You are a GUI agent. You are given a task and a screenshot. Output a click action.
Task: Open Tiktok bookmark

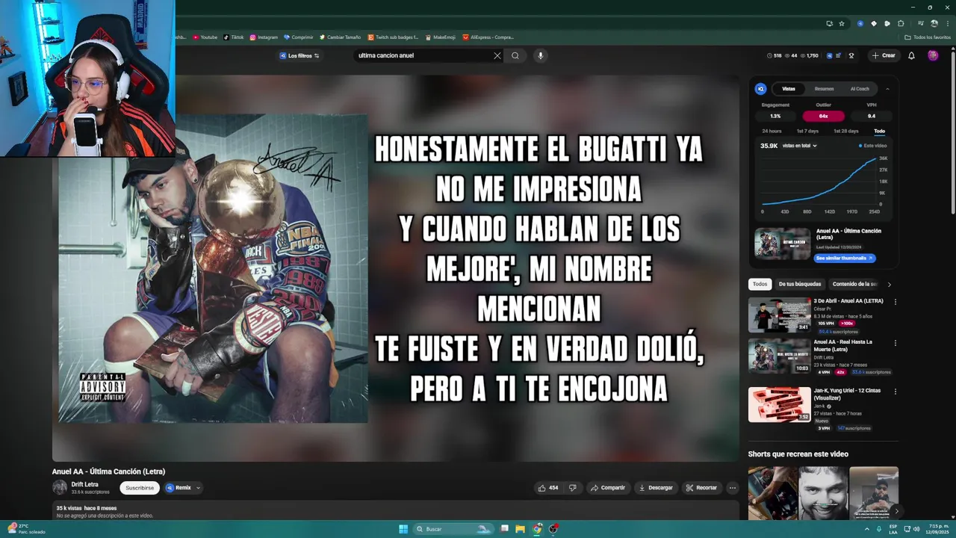(234, 37)
